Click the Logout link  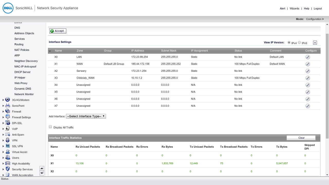pyautogui.click(x=318, y=8)
